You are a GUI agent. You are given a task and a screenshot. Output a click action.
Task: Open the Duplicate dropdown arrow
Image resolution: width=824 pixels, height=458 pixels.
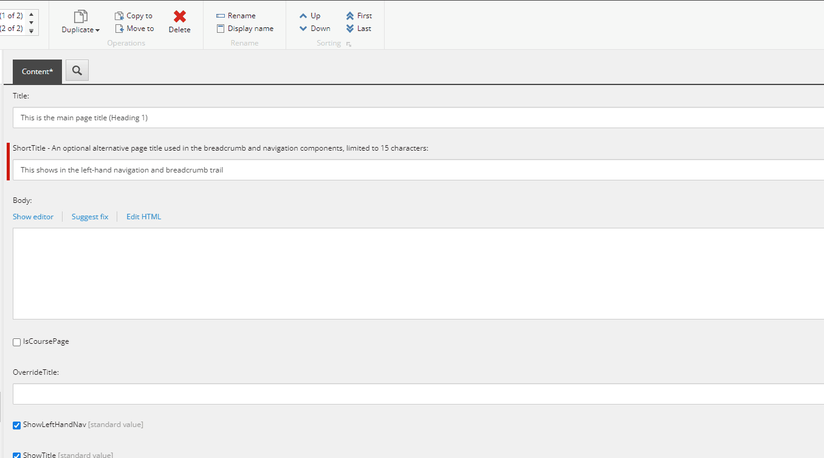tap(96, 29)
